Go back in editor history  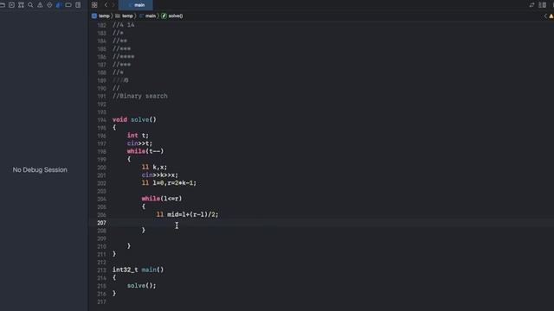(x=106, y=5)
